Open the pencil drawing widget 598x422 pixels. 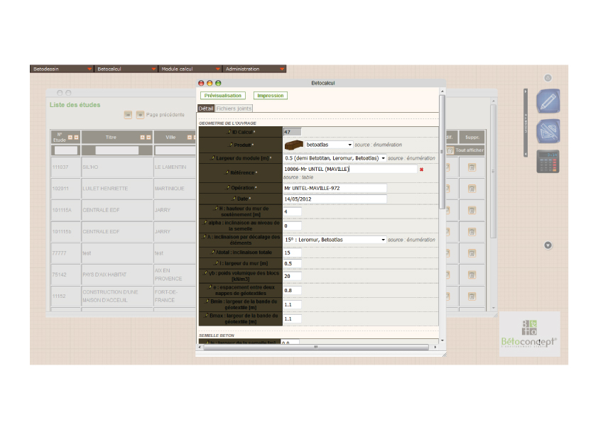coord(548,101)
